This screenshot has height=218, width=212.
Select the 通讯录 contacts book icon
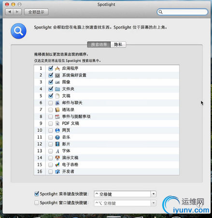tap(57, 110)
